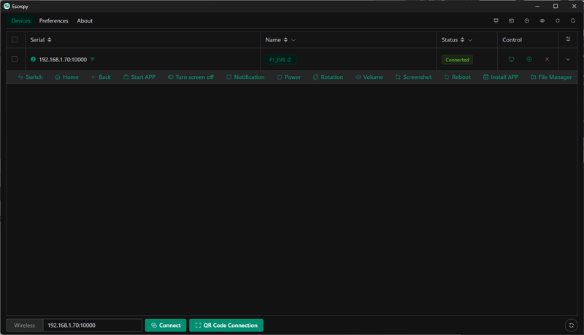The width and height of the screenshot is (584, 335).
Task: Click the Power control button
Action: pyautogui.click(x=288, y=77)
